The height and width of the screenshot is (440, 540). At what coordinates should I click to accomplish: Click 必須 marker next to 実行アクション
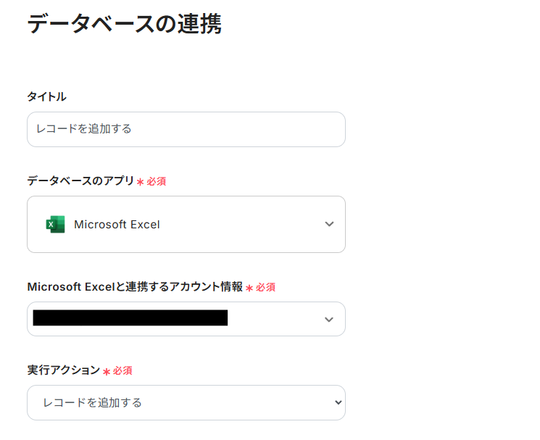point(122,370)
